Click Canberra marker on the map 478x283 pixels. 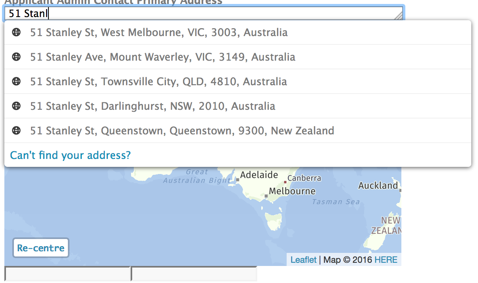tap(285, 182)
